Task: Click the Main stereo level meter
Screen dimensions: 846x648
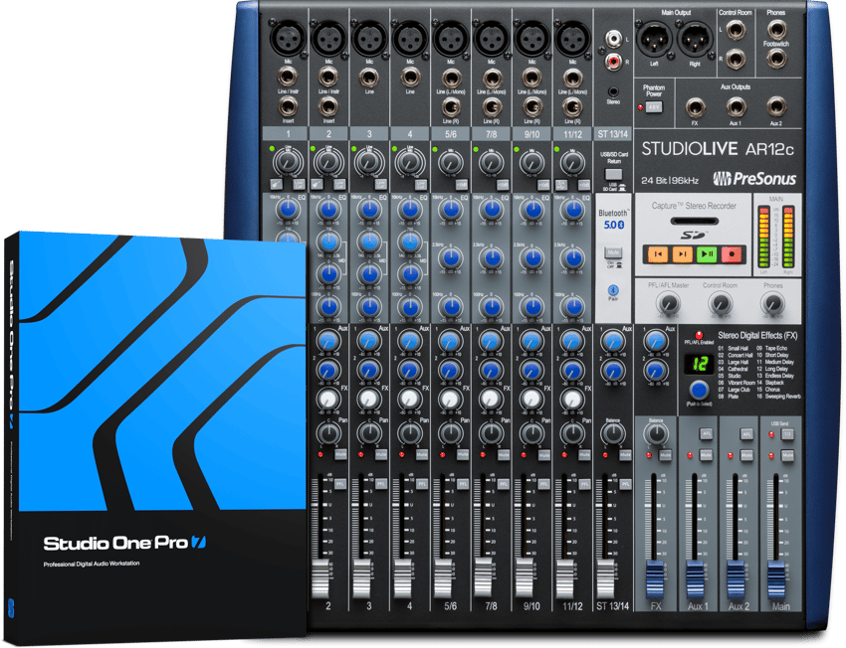Action: click(776, 236)
